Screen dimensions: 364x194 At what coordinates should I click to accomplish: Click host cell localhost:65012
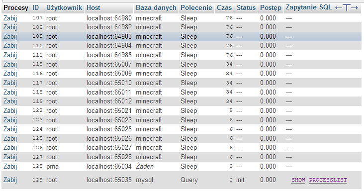pos(109,101)
